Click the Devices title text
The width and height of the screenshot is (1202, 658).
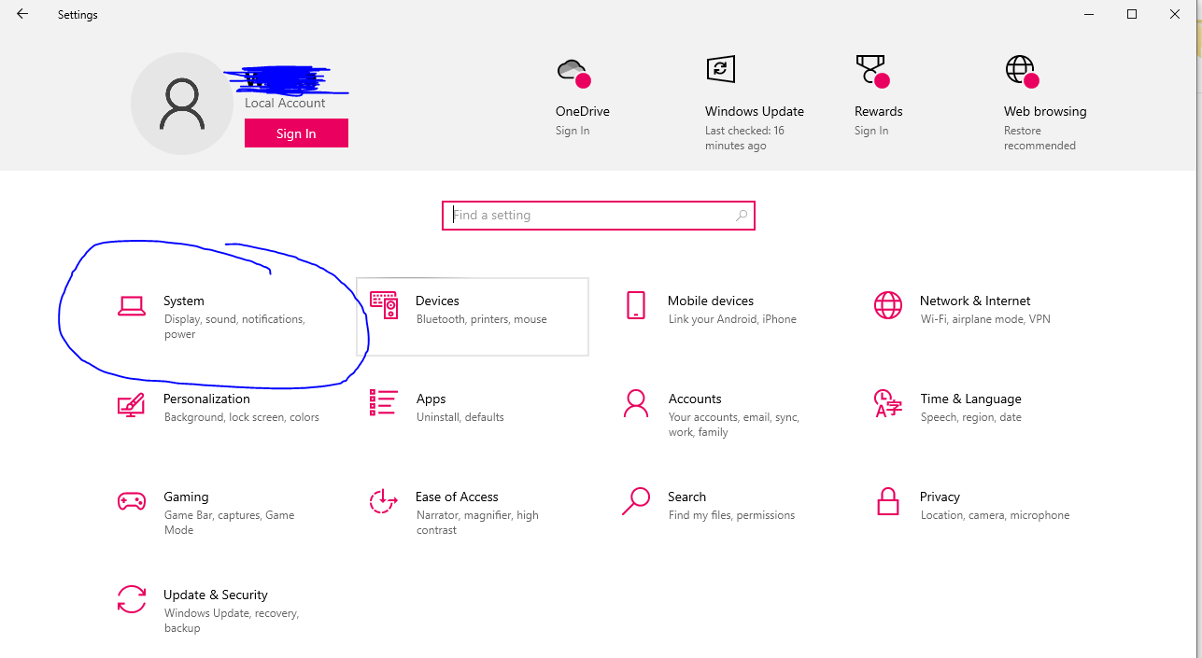437,301
